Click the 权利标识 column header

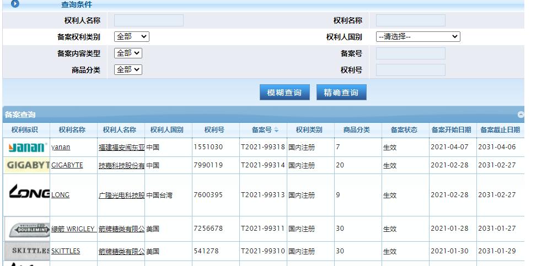25,130
